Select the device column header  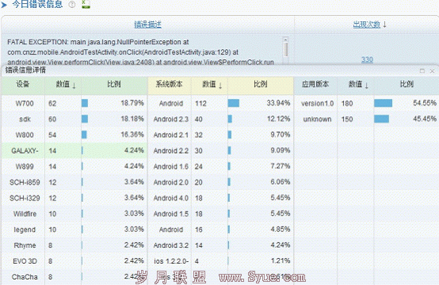(23, 84)
